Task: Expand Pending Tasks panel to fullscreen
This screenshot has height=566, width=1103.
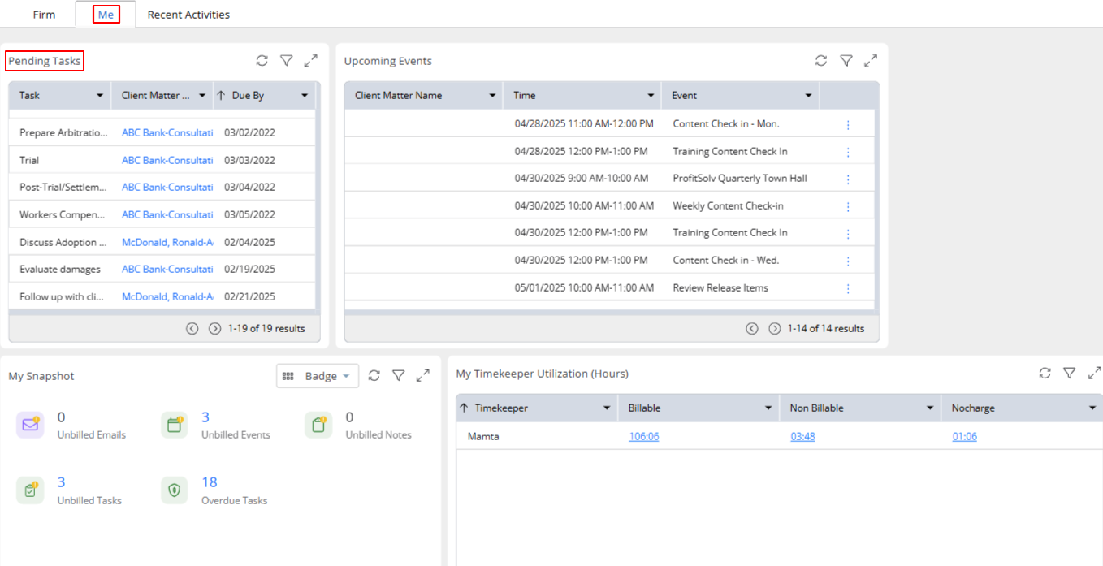Action: coord(310,61)
